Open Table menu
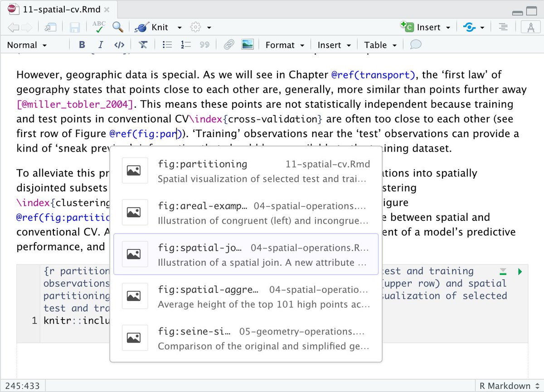Screen dimensions: 544x392 coord(380,45)
